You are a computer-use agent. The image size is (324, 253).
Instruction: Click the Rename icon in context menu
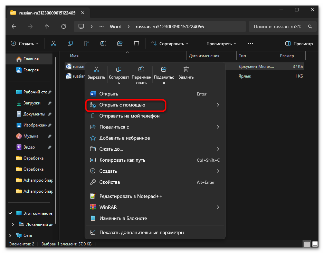click(x=141, y=70)
